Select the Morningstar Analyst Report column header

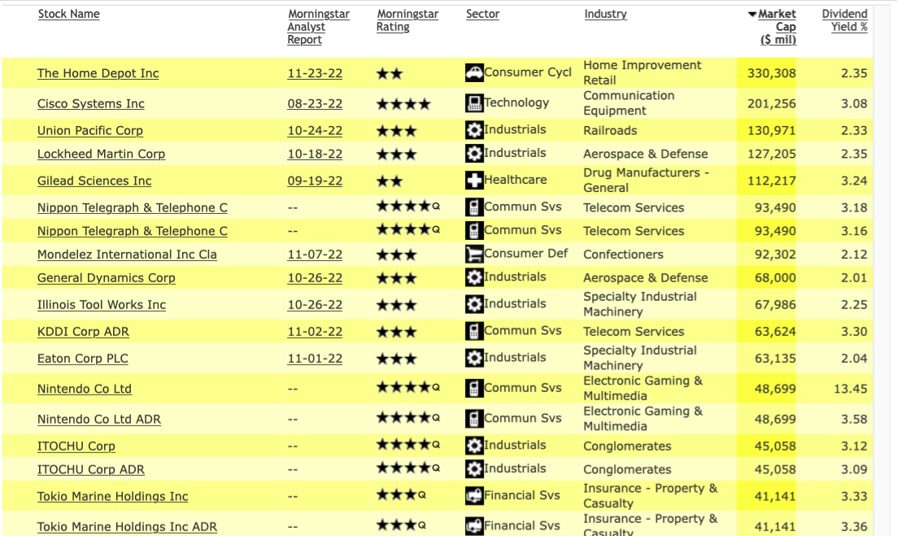(x=318, y=27)
